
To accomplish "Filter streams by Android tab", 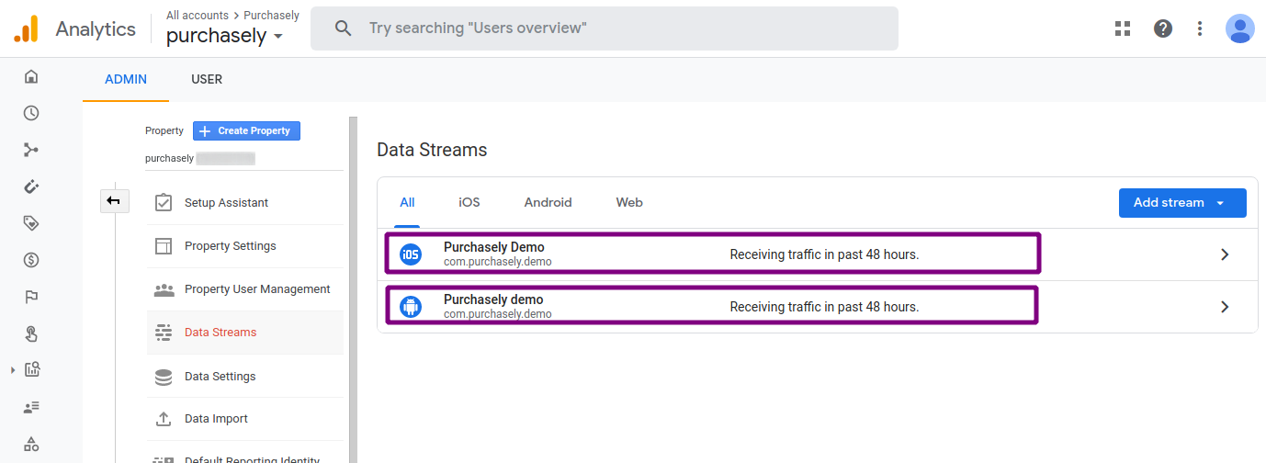I will tap(548, 203).
